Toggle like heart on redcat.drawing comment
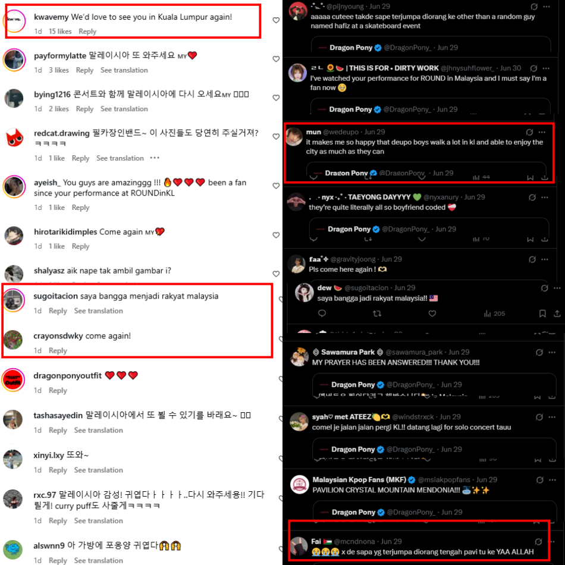The image size is (565, 565). (276, 136)
